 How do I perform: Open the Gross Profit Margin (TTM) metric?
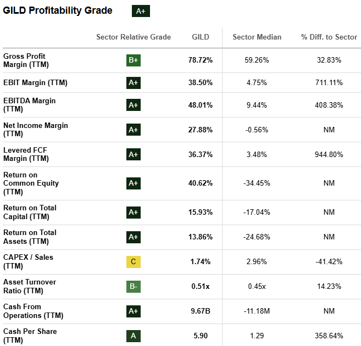pyautogui.click(x=25, y=60)
